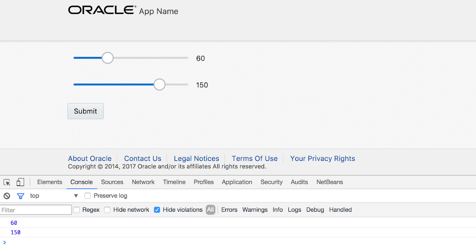476x250 pixels.
Task: Disable the Hide violations checkbox
Action: [157, 210]
